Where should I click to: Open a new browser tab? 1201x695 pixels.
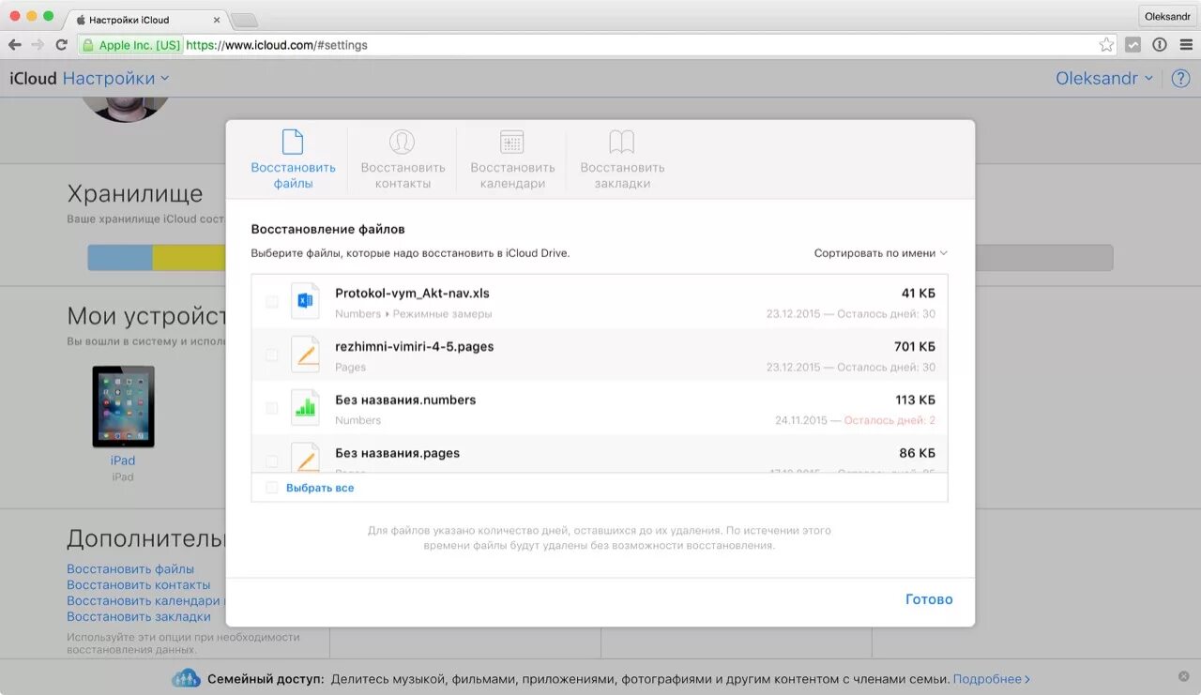click(244, 20)
